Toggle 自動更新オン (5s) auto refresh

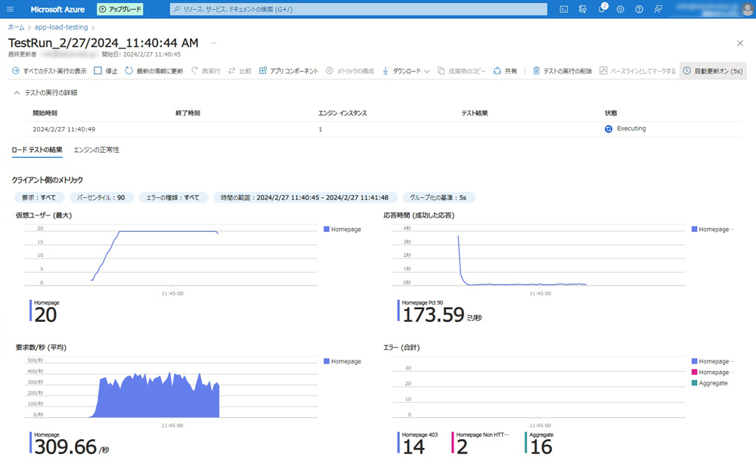point(713,71)
